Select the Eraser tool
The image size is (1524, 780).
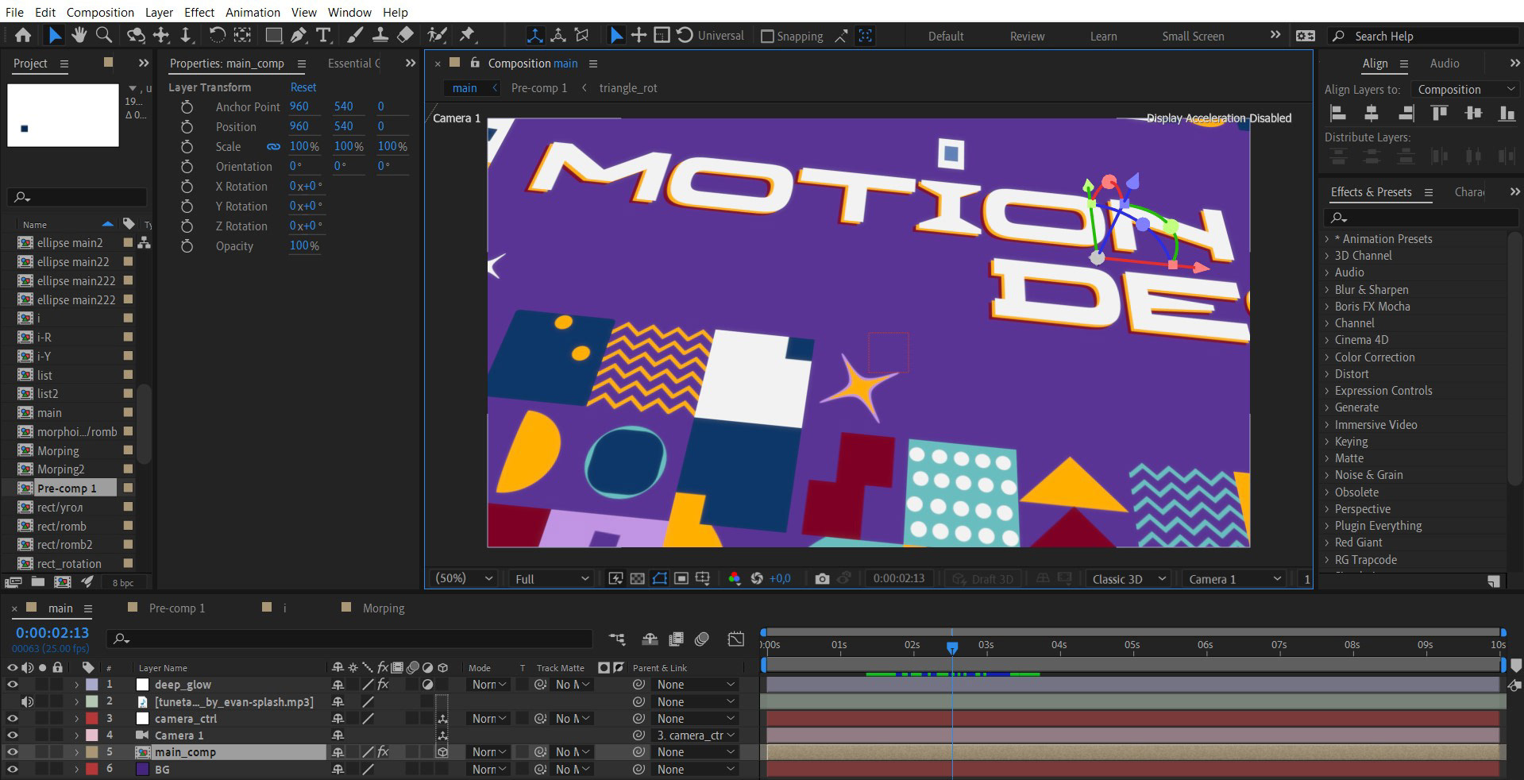[x=405, y=35]
